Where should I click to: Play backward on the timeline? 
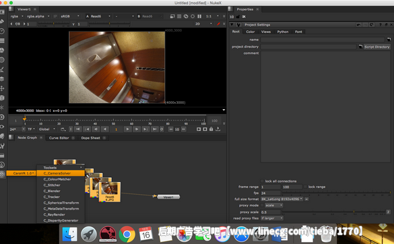[x=105, y=129]
